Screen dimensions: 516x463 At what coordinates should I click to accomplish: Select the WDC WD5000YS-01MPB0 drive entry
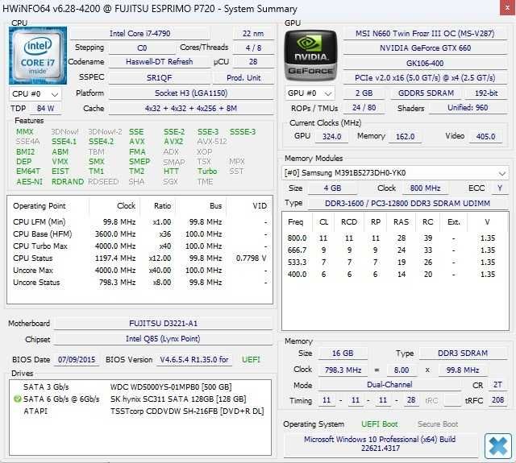139,387
